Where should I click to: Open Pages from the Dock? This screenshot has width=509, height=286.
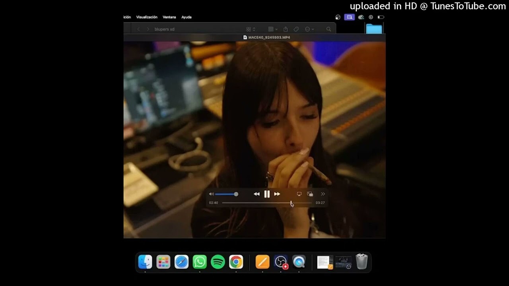(x=262, y=262)
